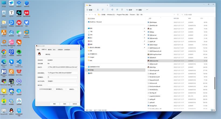Select QQScLauncher in the file list
This screenshot has height=119, width=221.
tap(177, 61)
